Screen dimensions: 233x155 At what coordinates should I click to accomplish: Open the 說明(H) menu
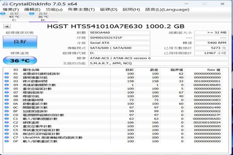pos(131,10)
